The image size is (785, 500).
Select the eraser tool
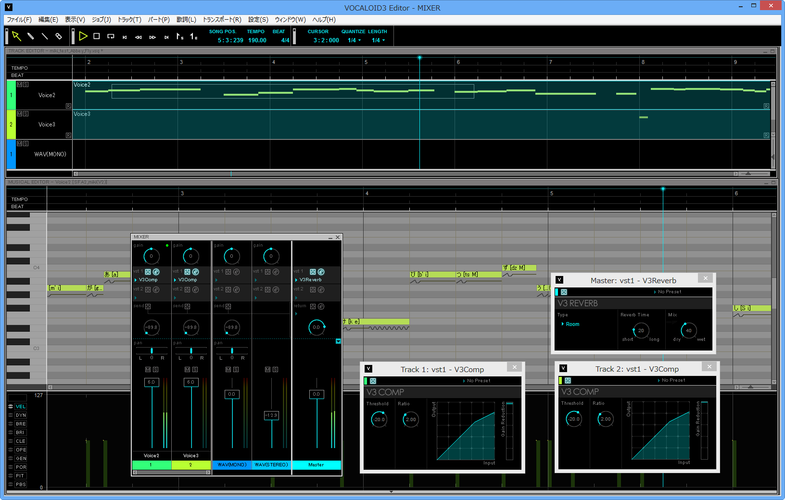[59, 36]
